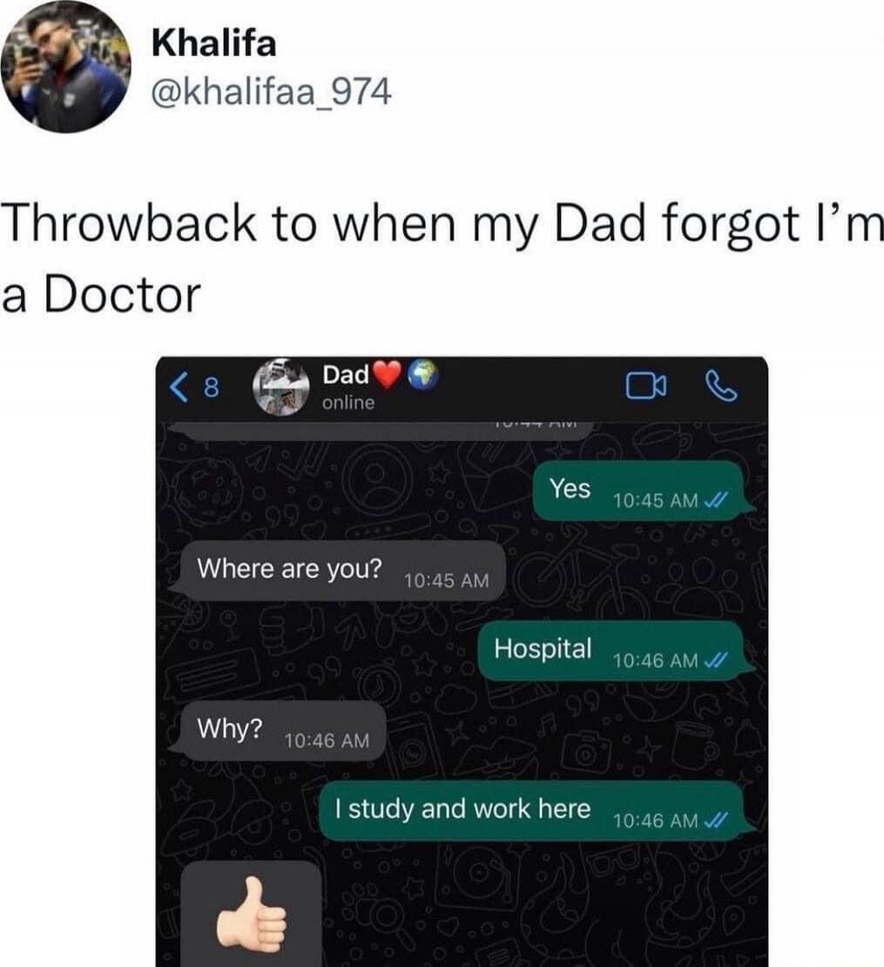Open Dad contact info from the header name

click(347, 375)
